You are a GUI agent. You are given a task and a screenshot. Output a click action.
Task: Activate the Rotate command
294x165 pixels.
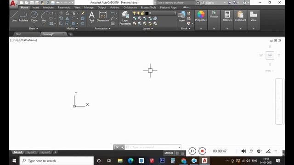click(x=68, y=13)
